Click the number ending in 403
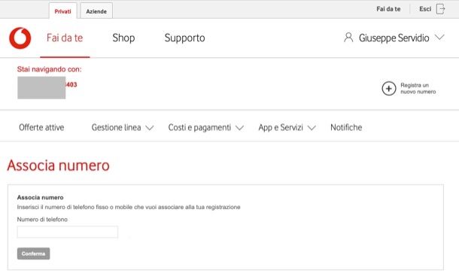 [x=71, y=85]
